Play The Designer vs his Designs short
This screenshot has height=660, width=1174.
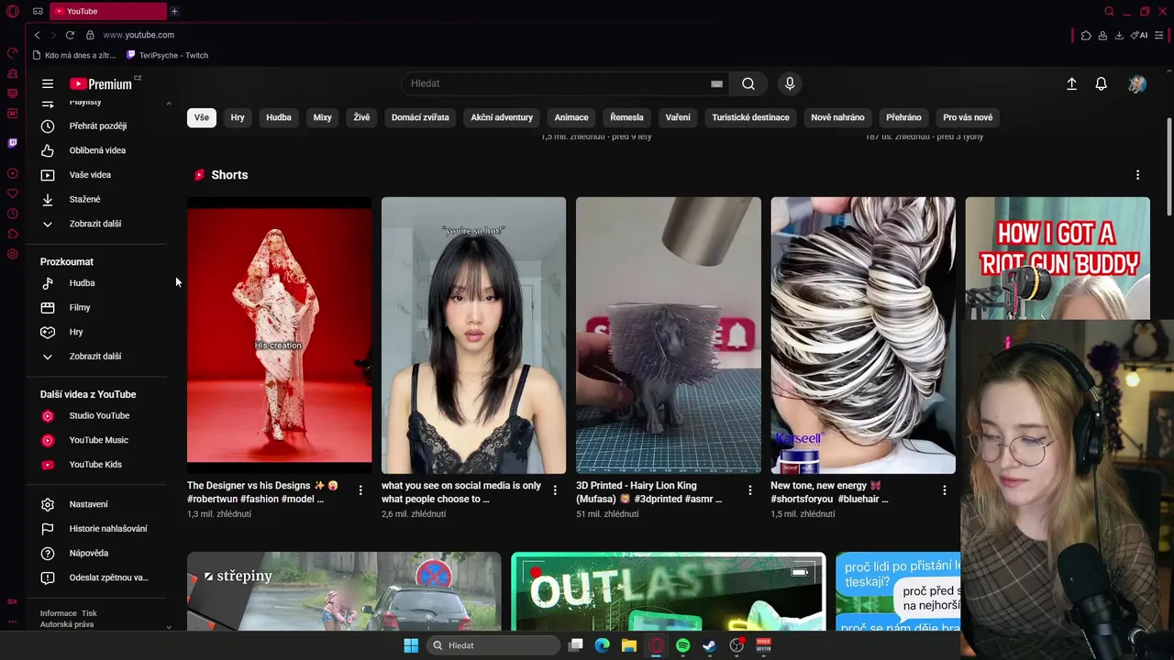pos(280,335)
